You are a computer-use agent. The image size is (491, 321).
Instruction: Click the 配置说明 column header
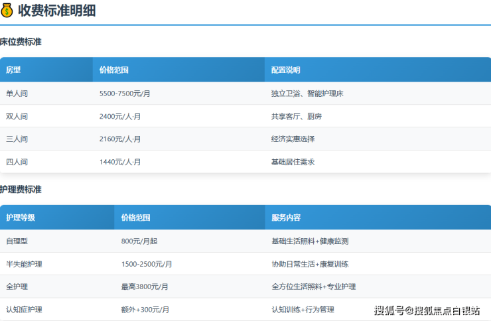[286, 70]
